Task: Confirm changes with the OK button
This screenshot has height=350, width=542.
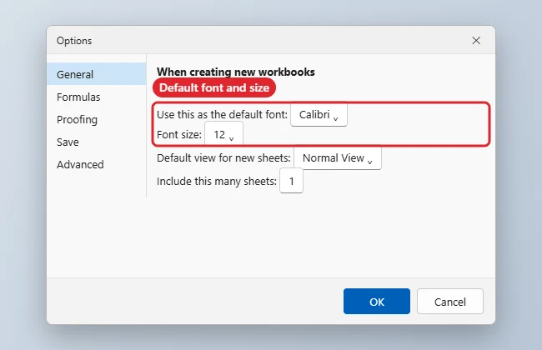Action: click(377, 302)
